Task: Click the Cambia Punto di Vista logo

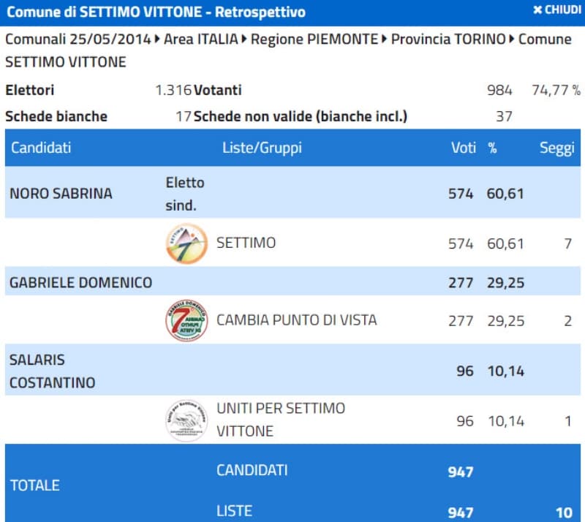Action: coord(186,319)
